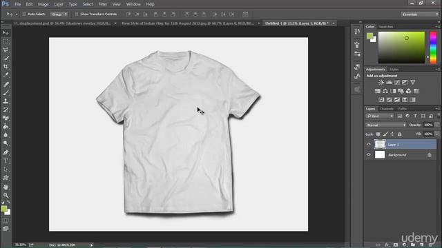Screen dimensions: 442x248
Task: Open the layer Kind filter dropdown
Action: coord(380,116)
